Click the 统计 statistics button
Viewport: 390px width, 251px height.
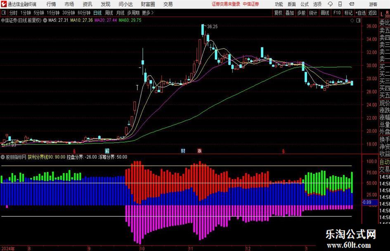(313, 13)
